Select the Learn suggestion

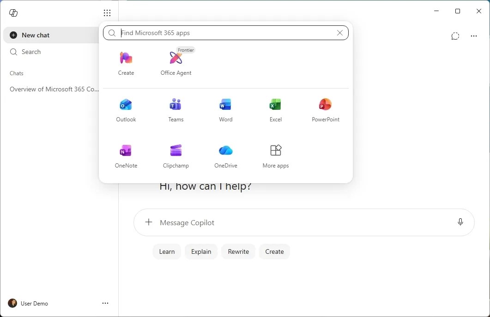click(167, 252)
